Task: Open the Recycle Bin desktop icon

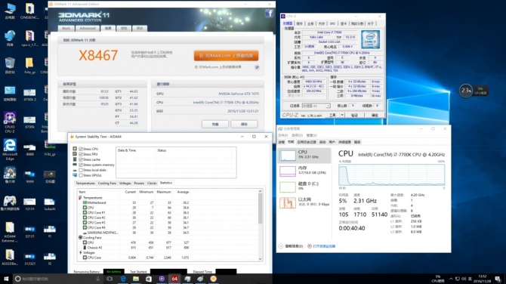Action: point(10,66)
